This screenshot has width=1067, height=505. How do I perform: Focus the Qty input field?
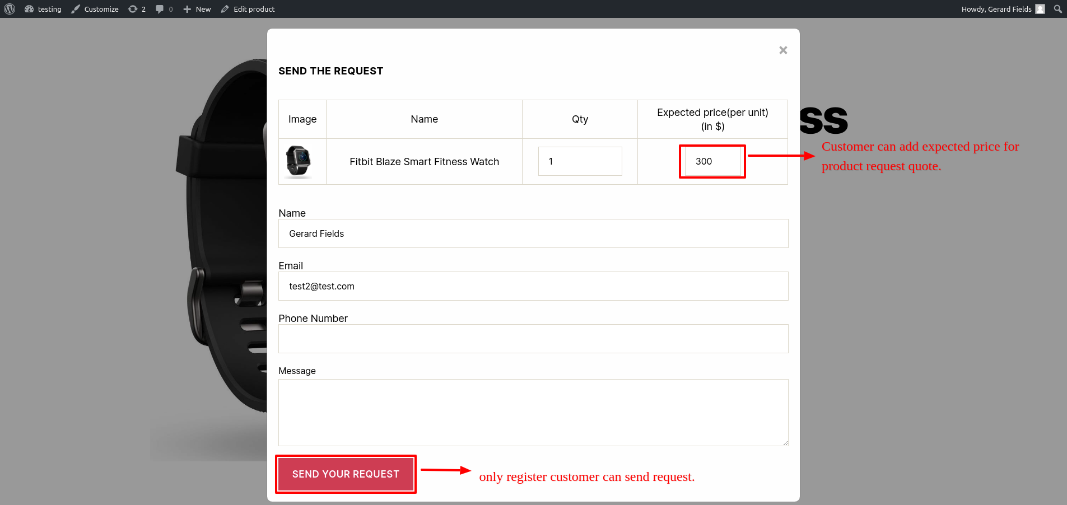580,161
